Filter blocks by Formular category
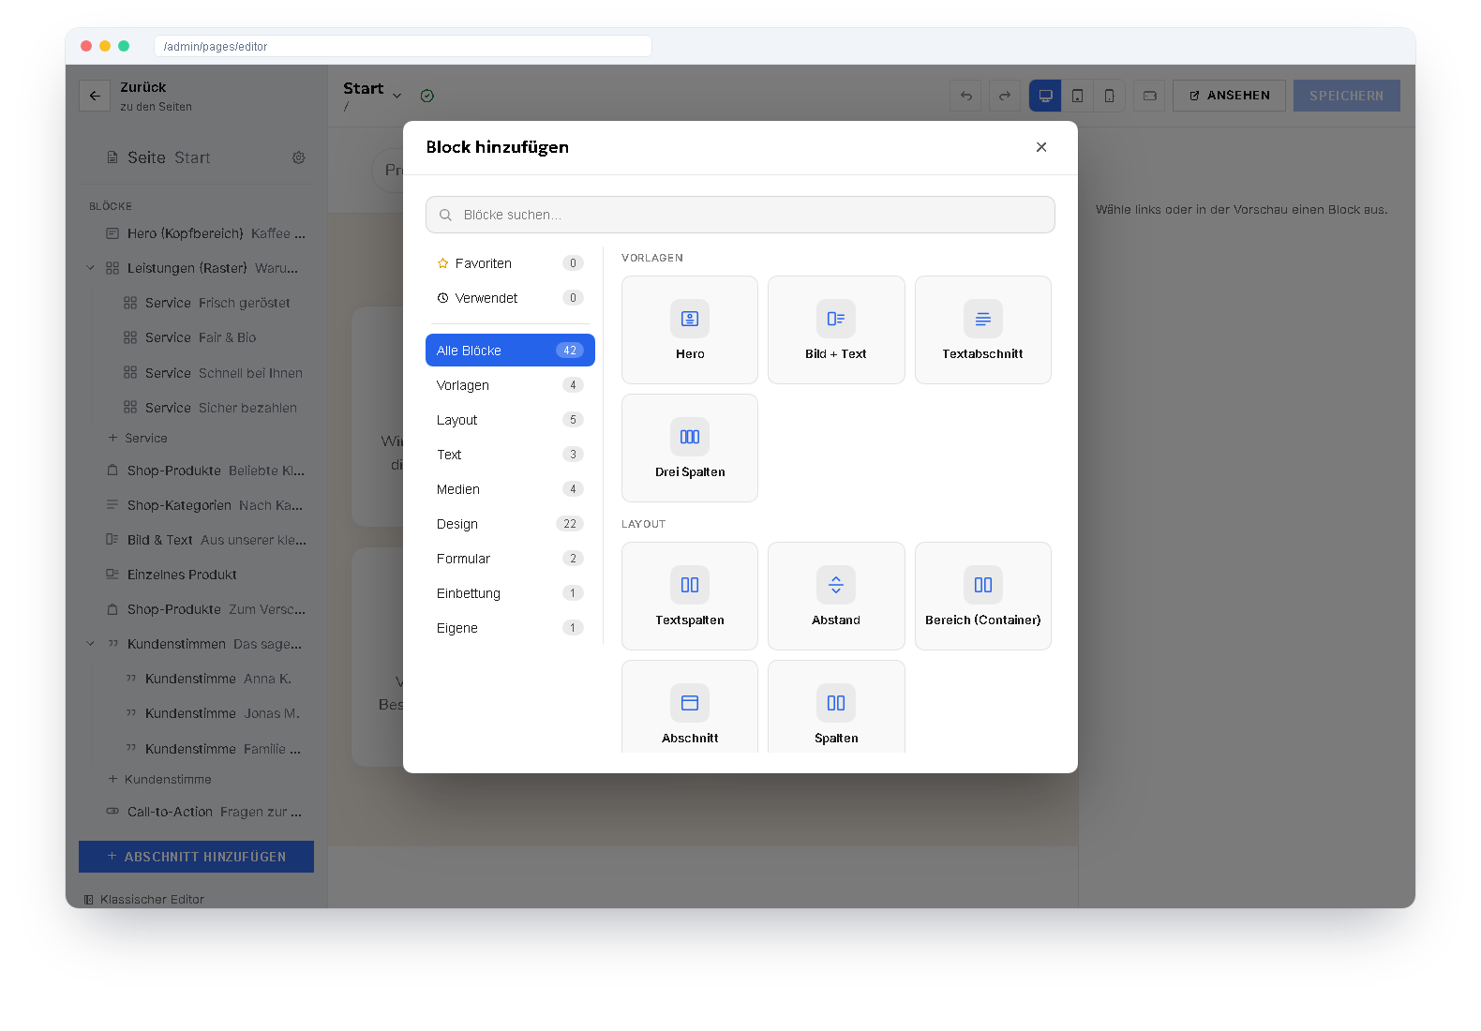This screenshot has height=1031, width=1481. point(510,559)
